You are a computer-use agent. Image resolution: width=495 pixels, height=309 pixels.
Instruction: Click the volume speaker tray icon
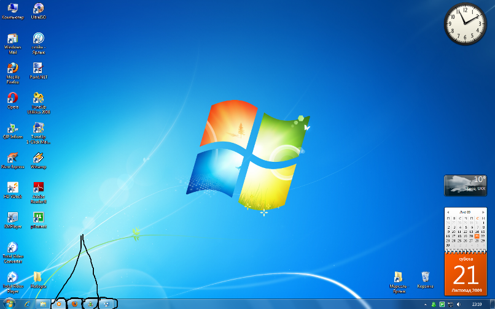coord(459,304)
